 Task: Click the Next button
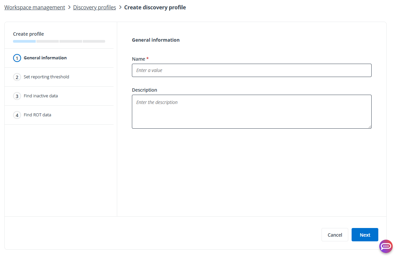[365, 235]
